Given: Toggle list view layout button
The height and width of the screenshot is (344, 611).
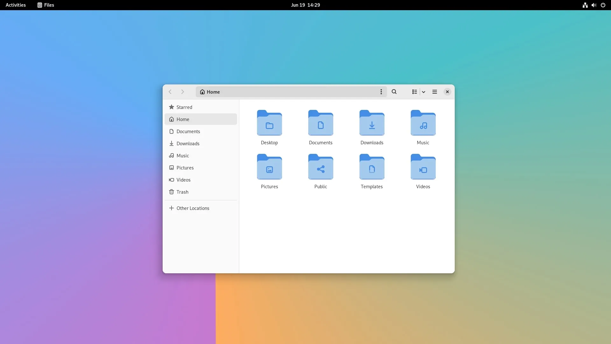Looking at the screenshot, I should [414, 92].
